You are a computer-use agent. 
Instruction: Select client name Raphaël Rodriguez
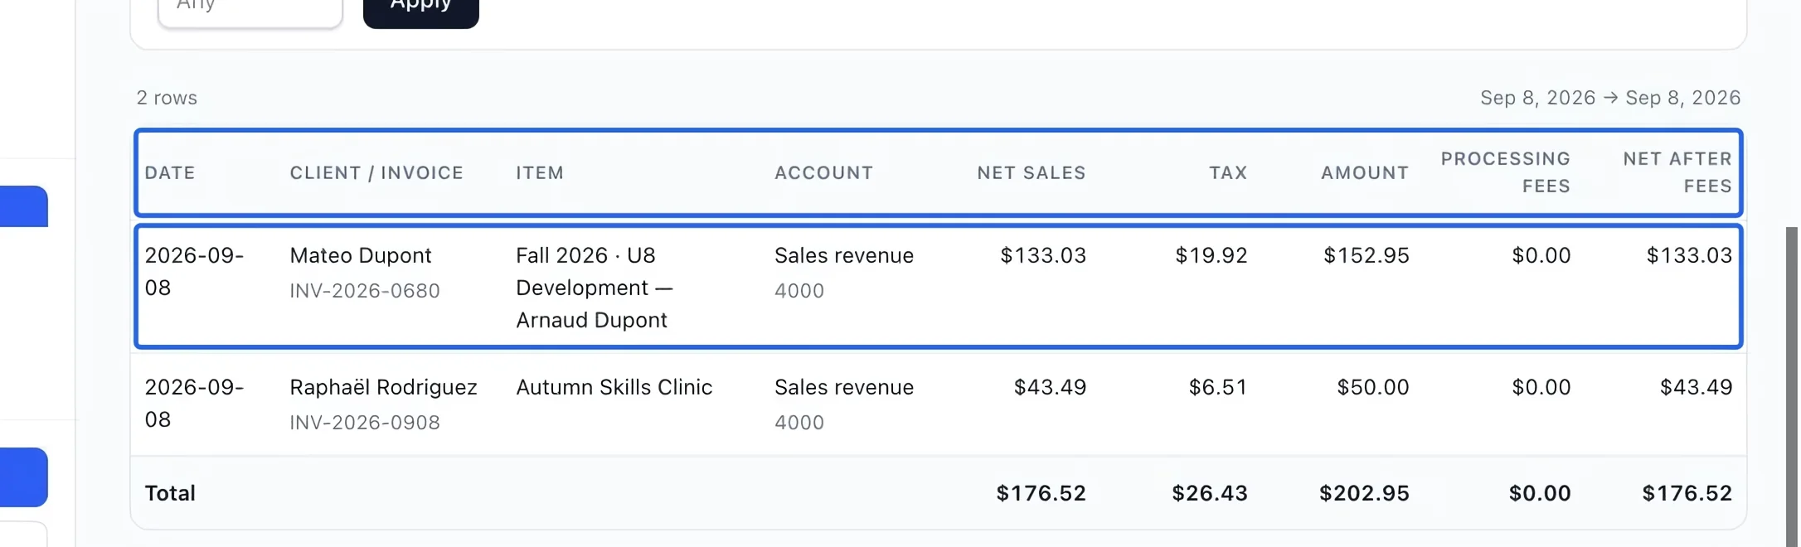(x=383, y=387)
